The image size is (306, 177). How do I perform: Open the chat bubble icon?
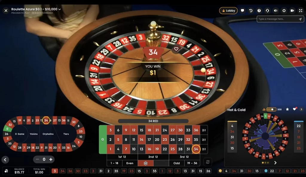coord(242,10)
